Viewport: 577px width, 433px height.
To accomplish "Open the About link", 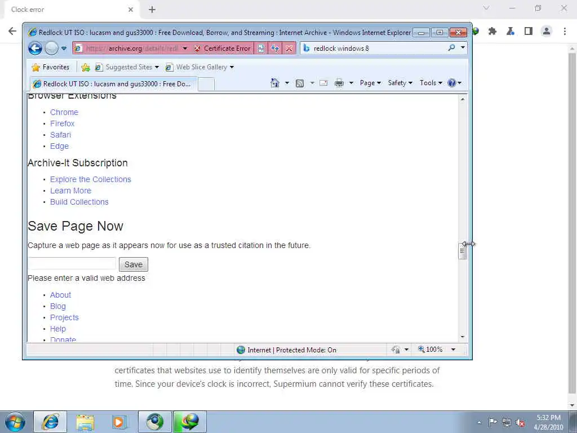I will [x=60, y=295].
